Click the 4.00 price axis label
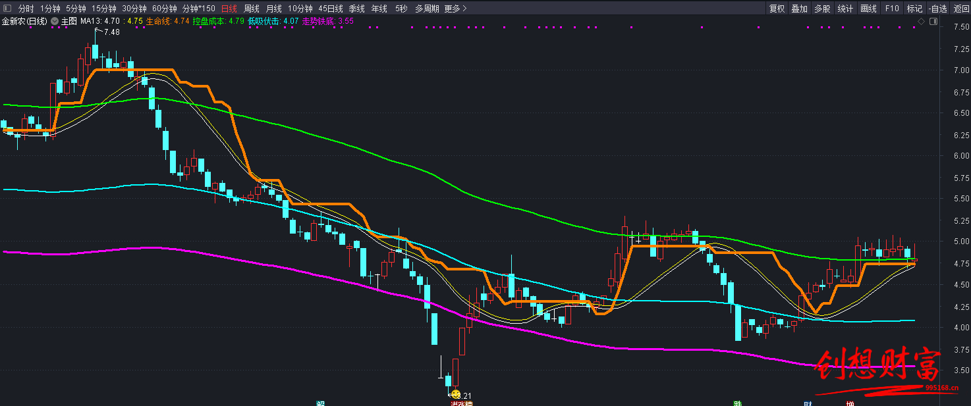Image resolution: width=971 pixels, height=406 pixels. point(961,328)
